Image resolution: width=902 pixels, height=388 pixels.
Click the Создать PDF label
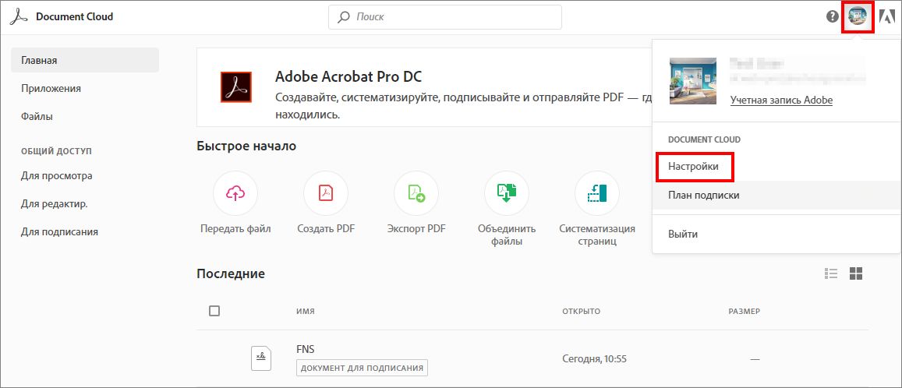(x=326, y=229)
